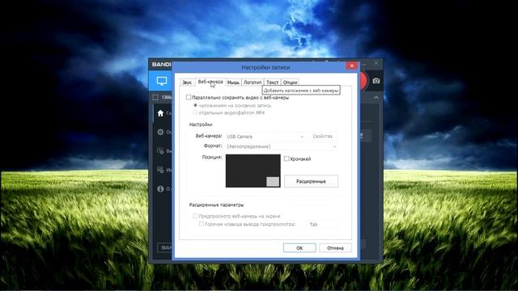This screenshot has height=291, width=518.
Task: Open the Video section in Bandicam sidebar
Action: click(160, 151)
